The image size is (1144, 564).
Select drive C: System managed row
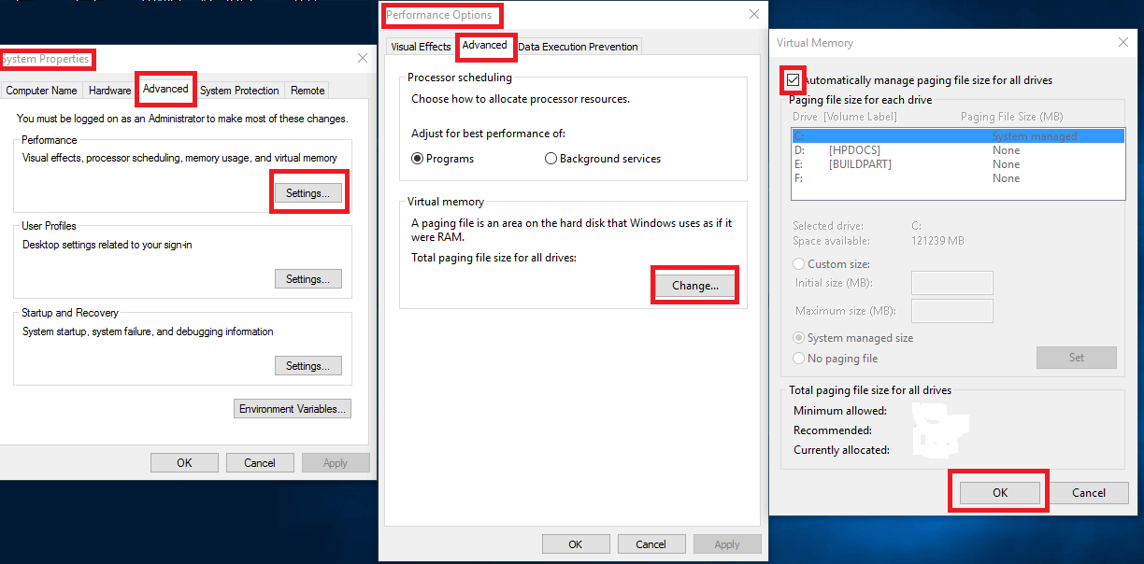coord(958,136)
